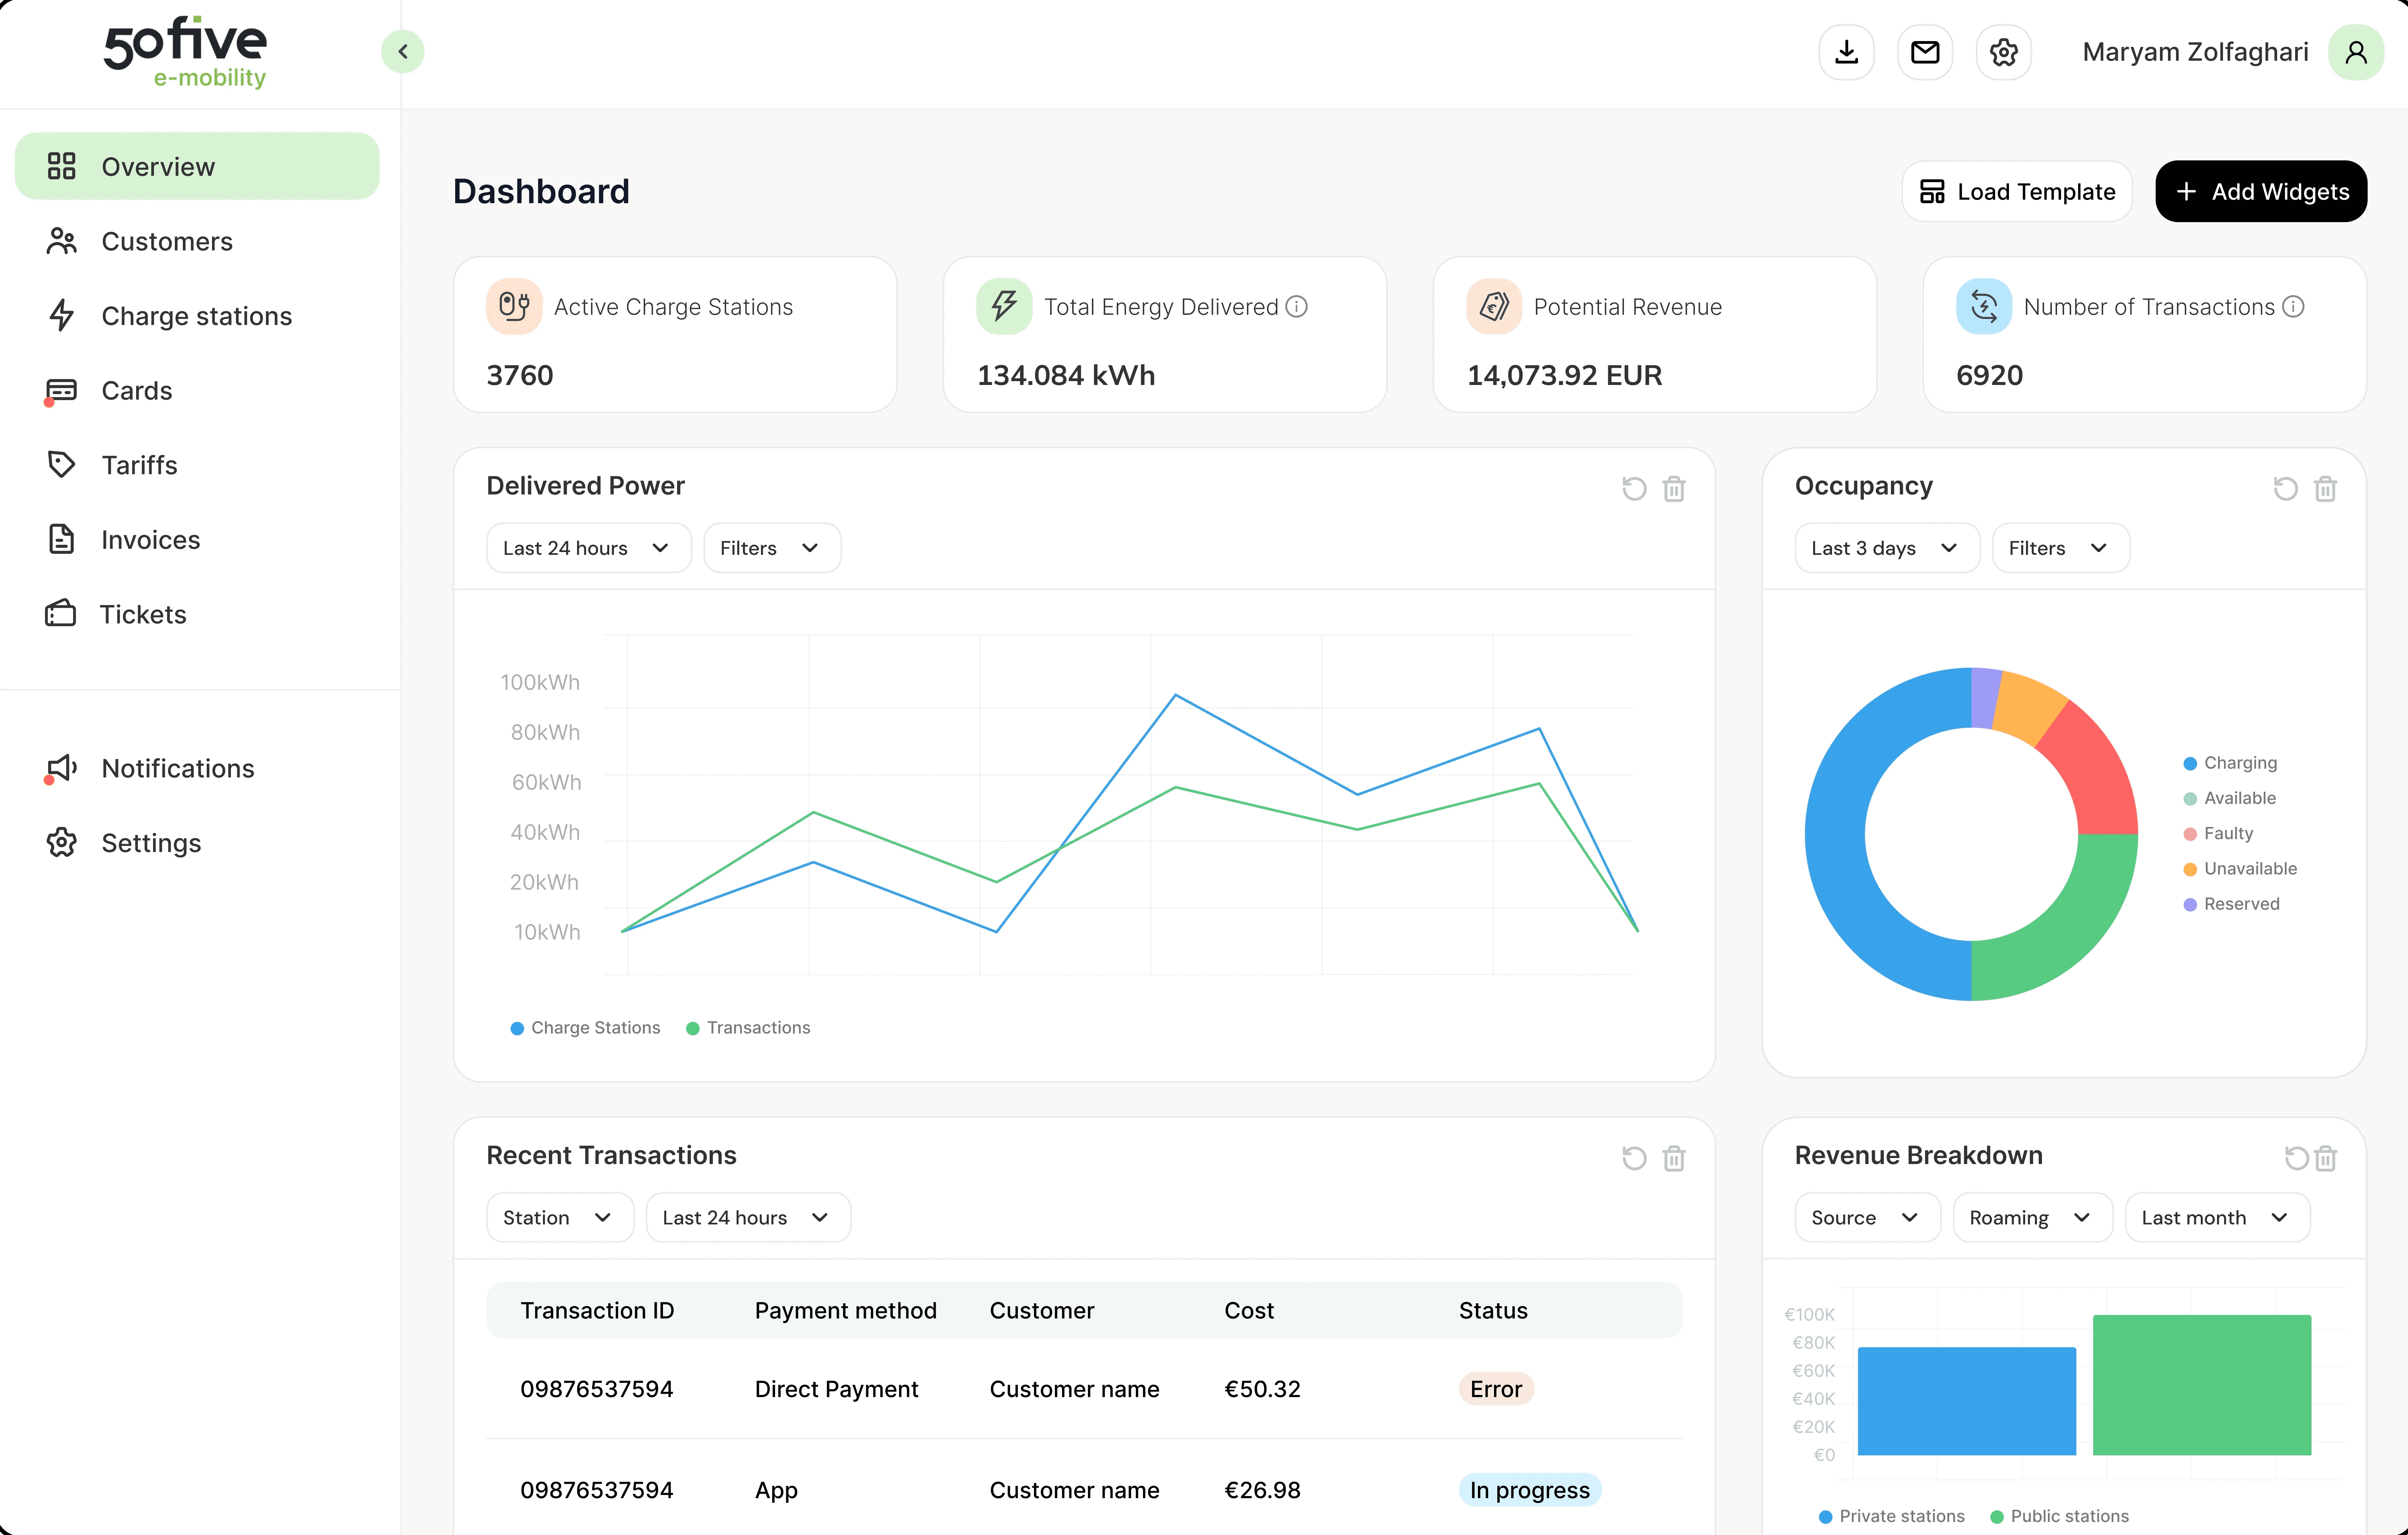Viewport: 2408px width, 1535px height.
Task: Toggle Transactions series in chart legend
Action: [x=748, y=1028]
